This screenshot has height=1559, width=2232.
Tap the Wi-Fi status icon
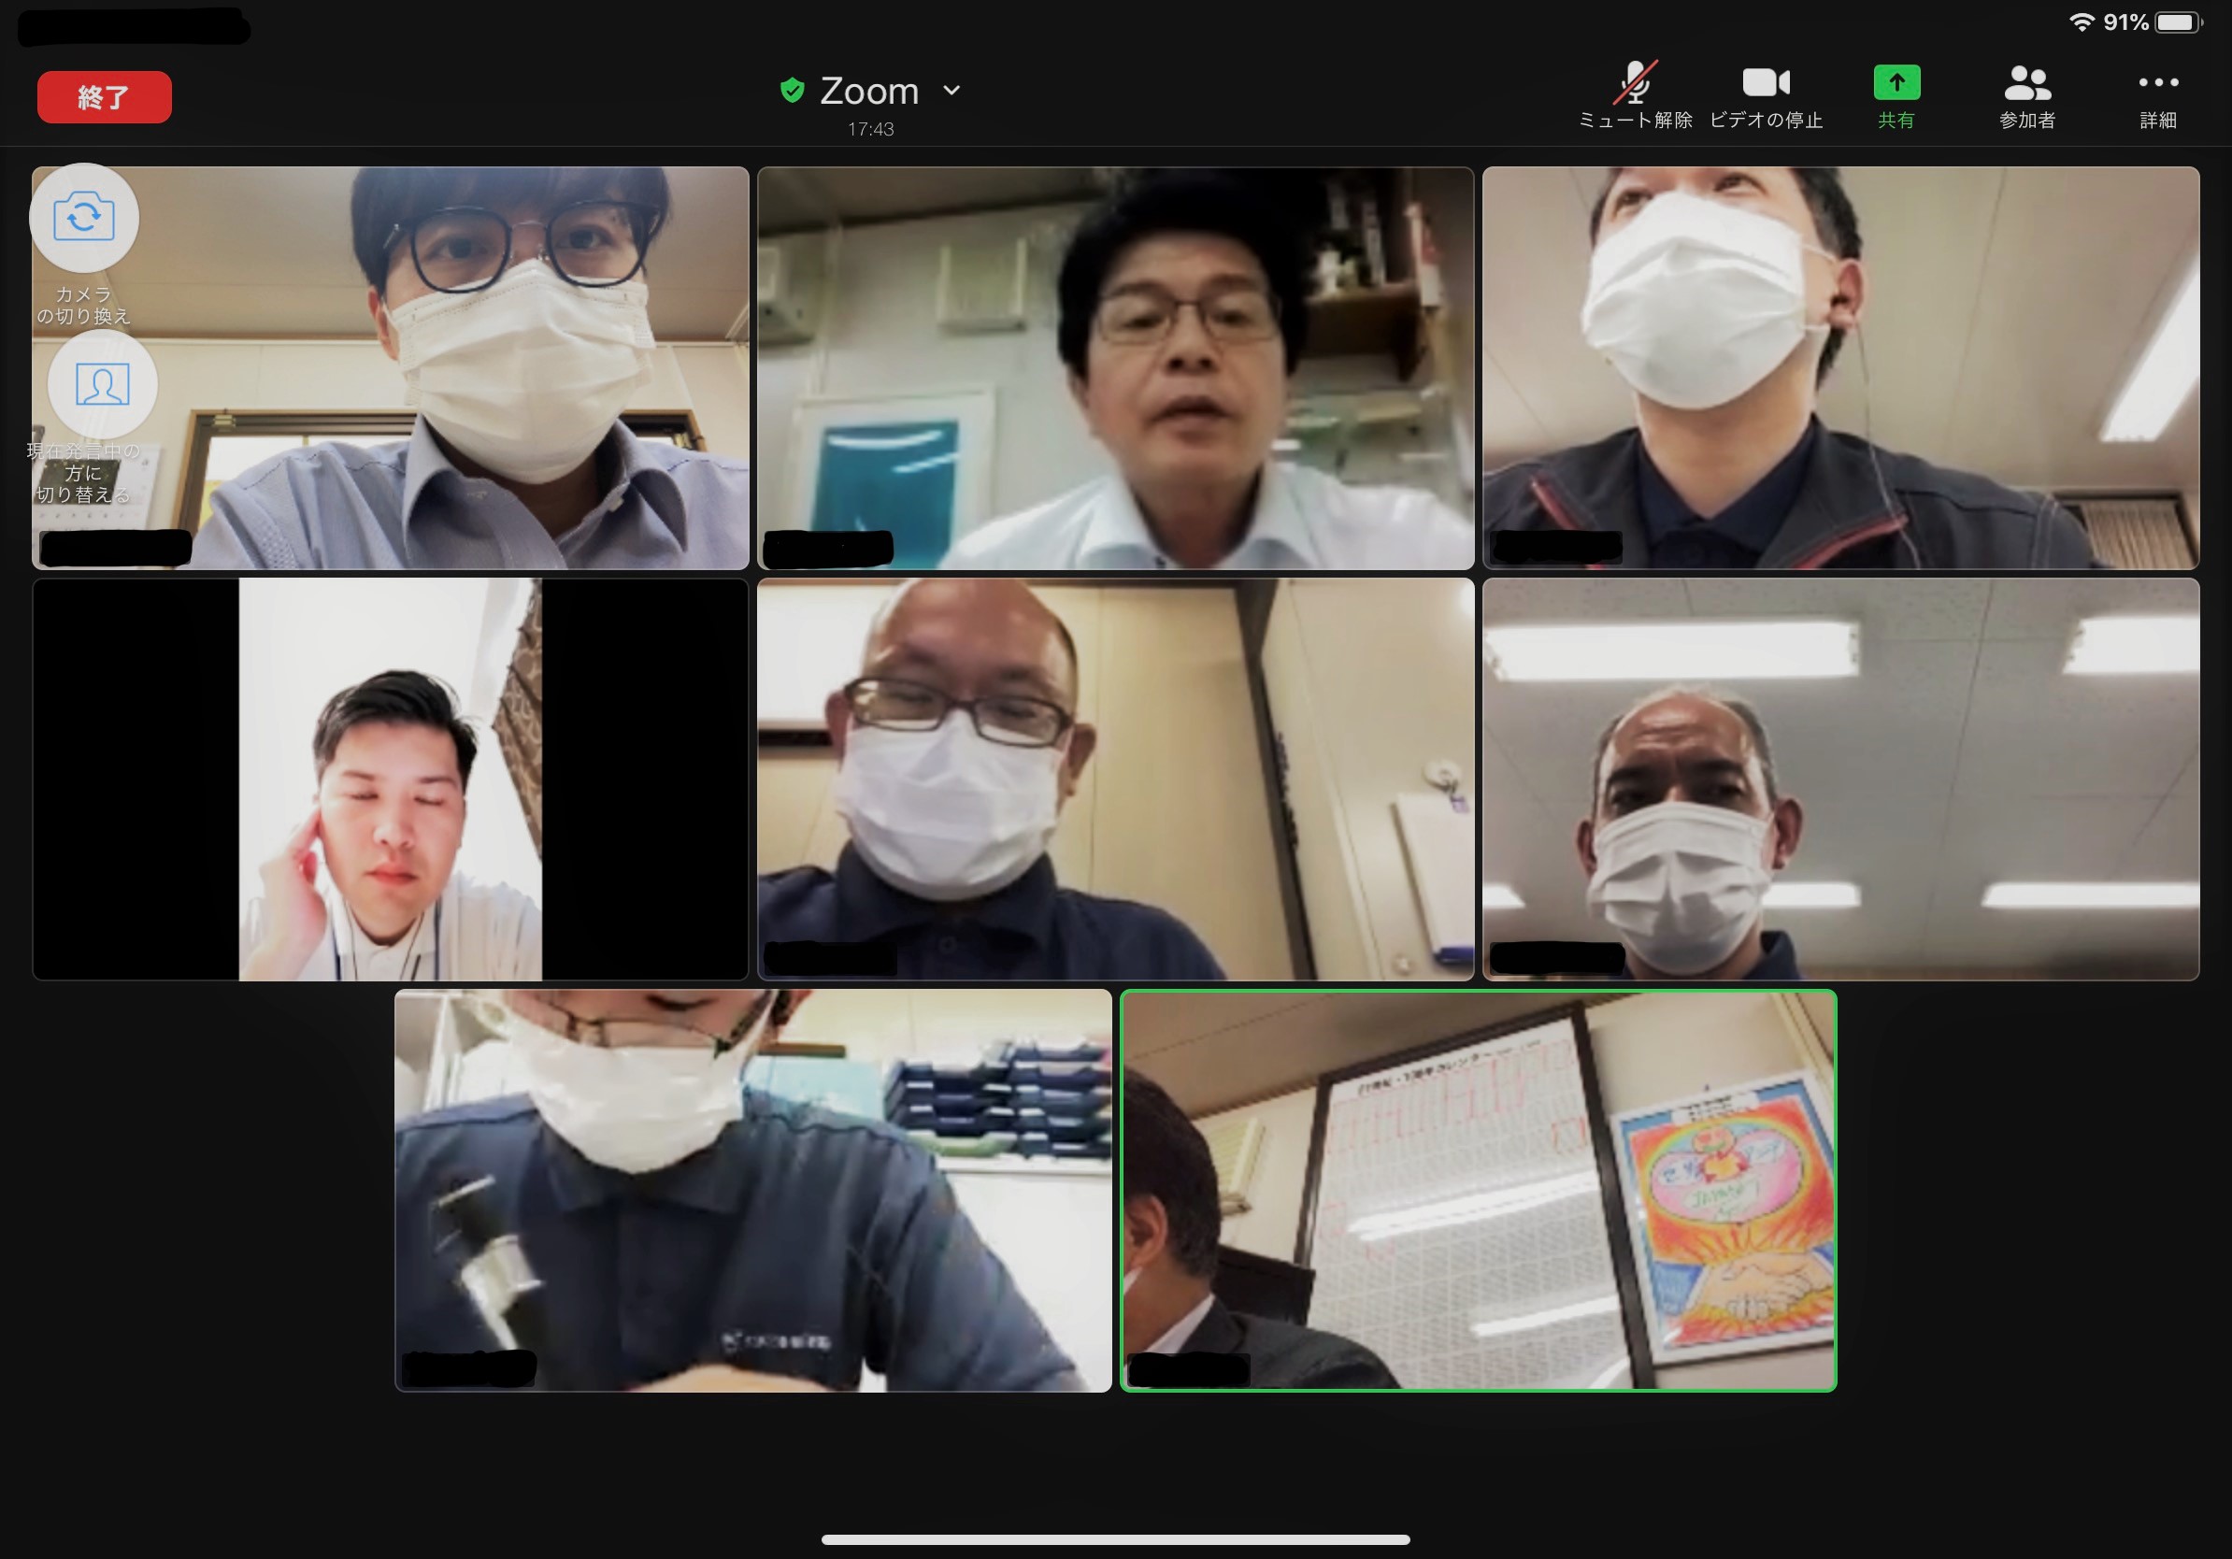click(2082, 22)
